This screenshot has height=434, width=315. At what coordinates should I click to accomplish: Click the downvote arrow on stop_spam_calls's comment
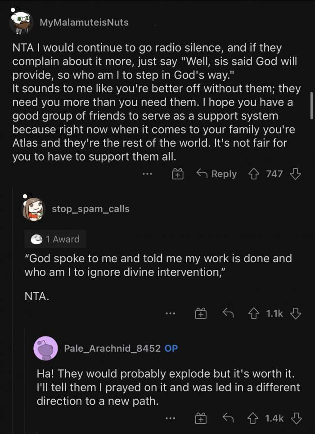pyautogui.click(x=296, y=313)
